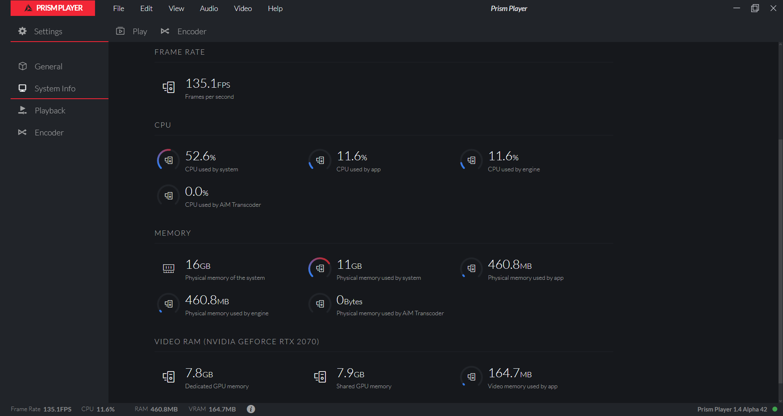Click the 7.8GB dedicated GPU memory value
Viewport: 783px width, 416px height.
[199, 373]
